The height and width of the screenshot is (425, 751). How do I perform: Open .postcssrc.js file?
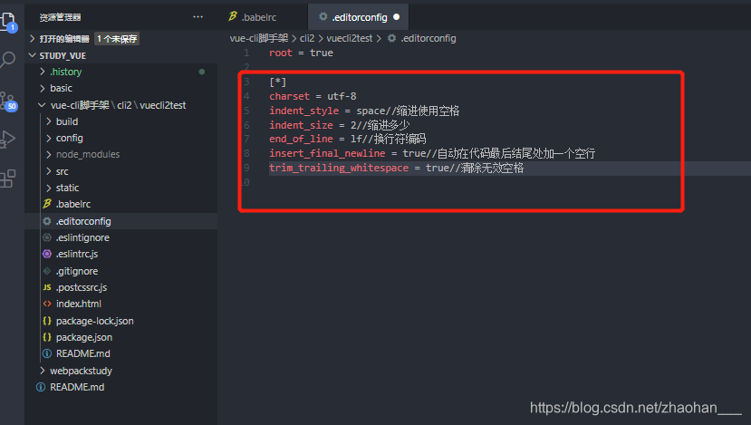(x=81, y=287)
